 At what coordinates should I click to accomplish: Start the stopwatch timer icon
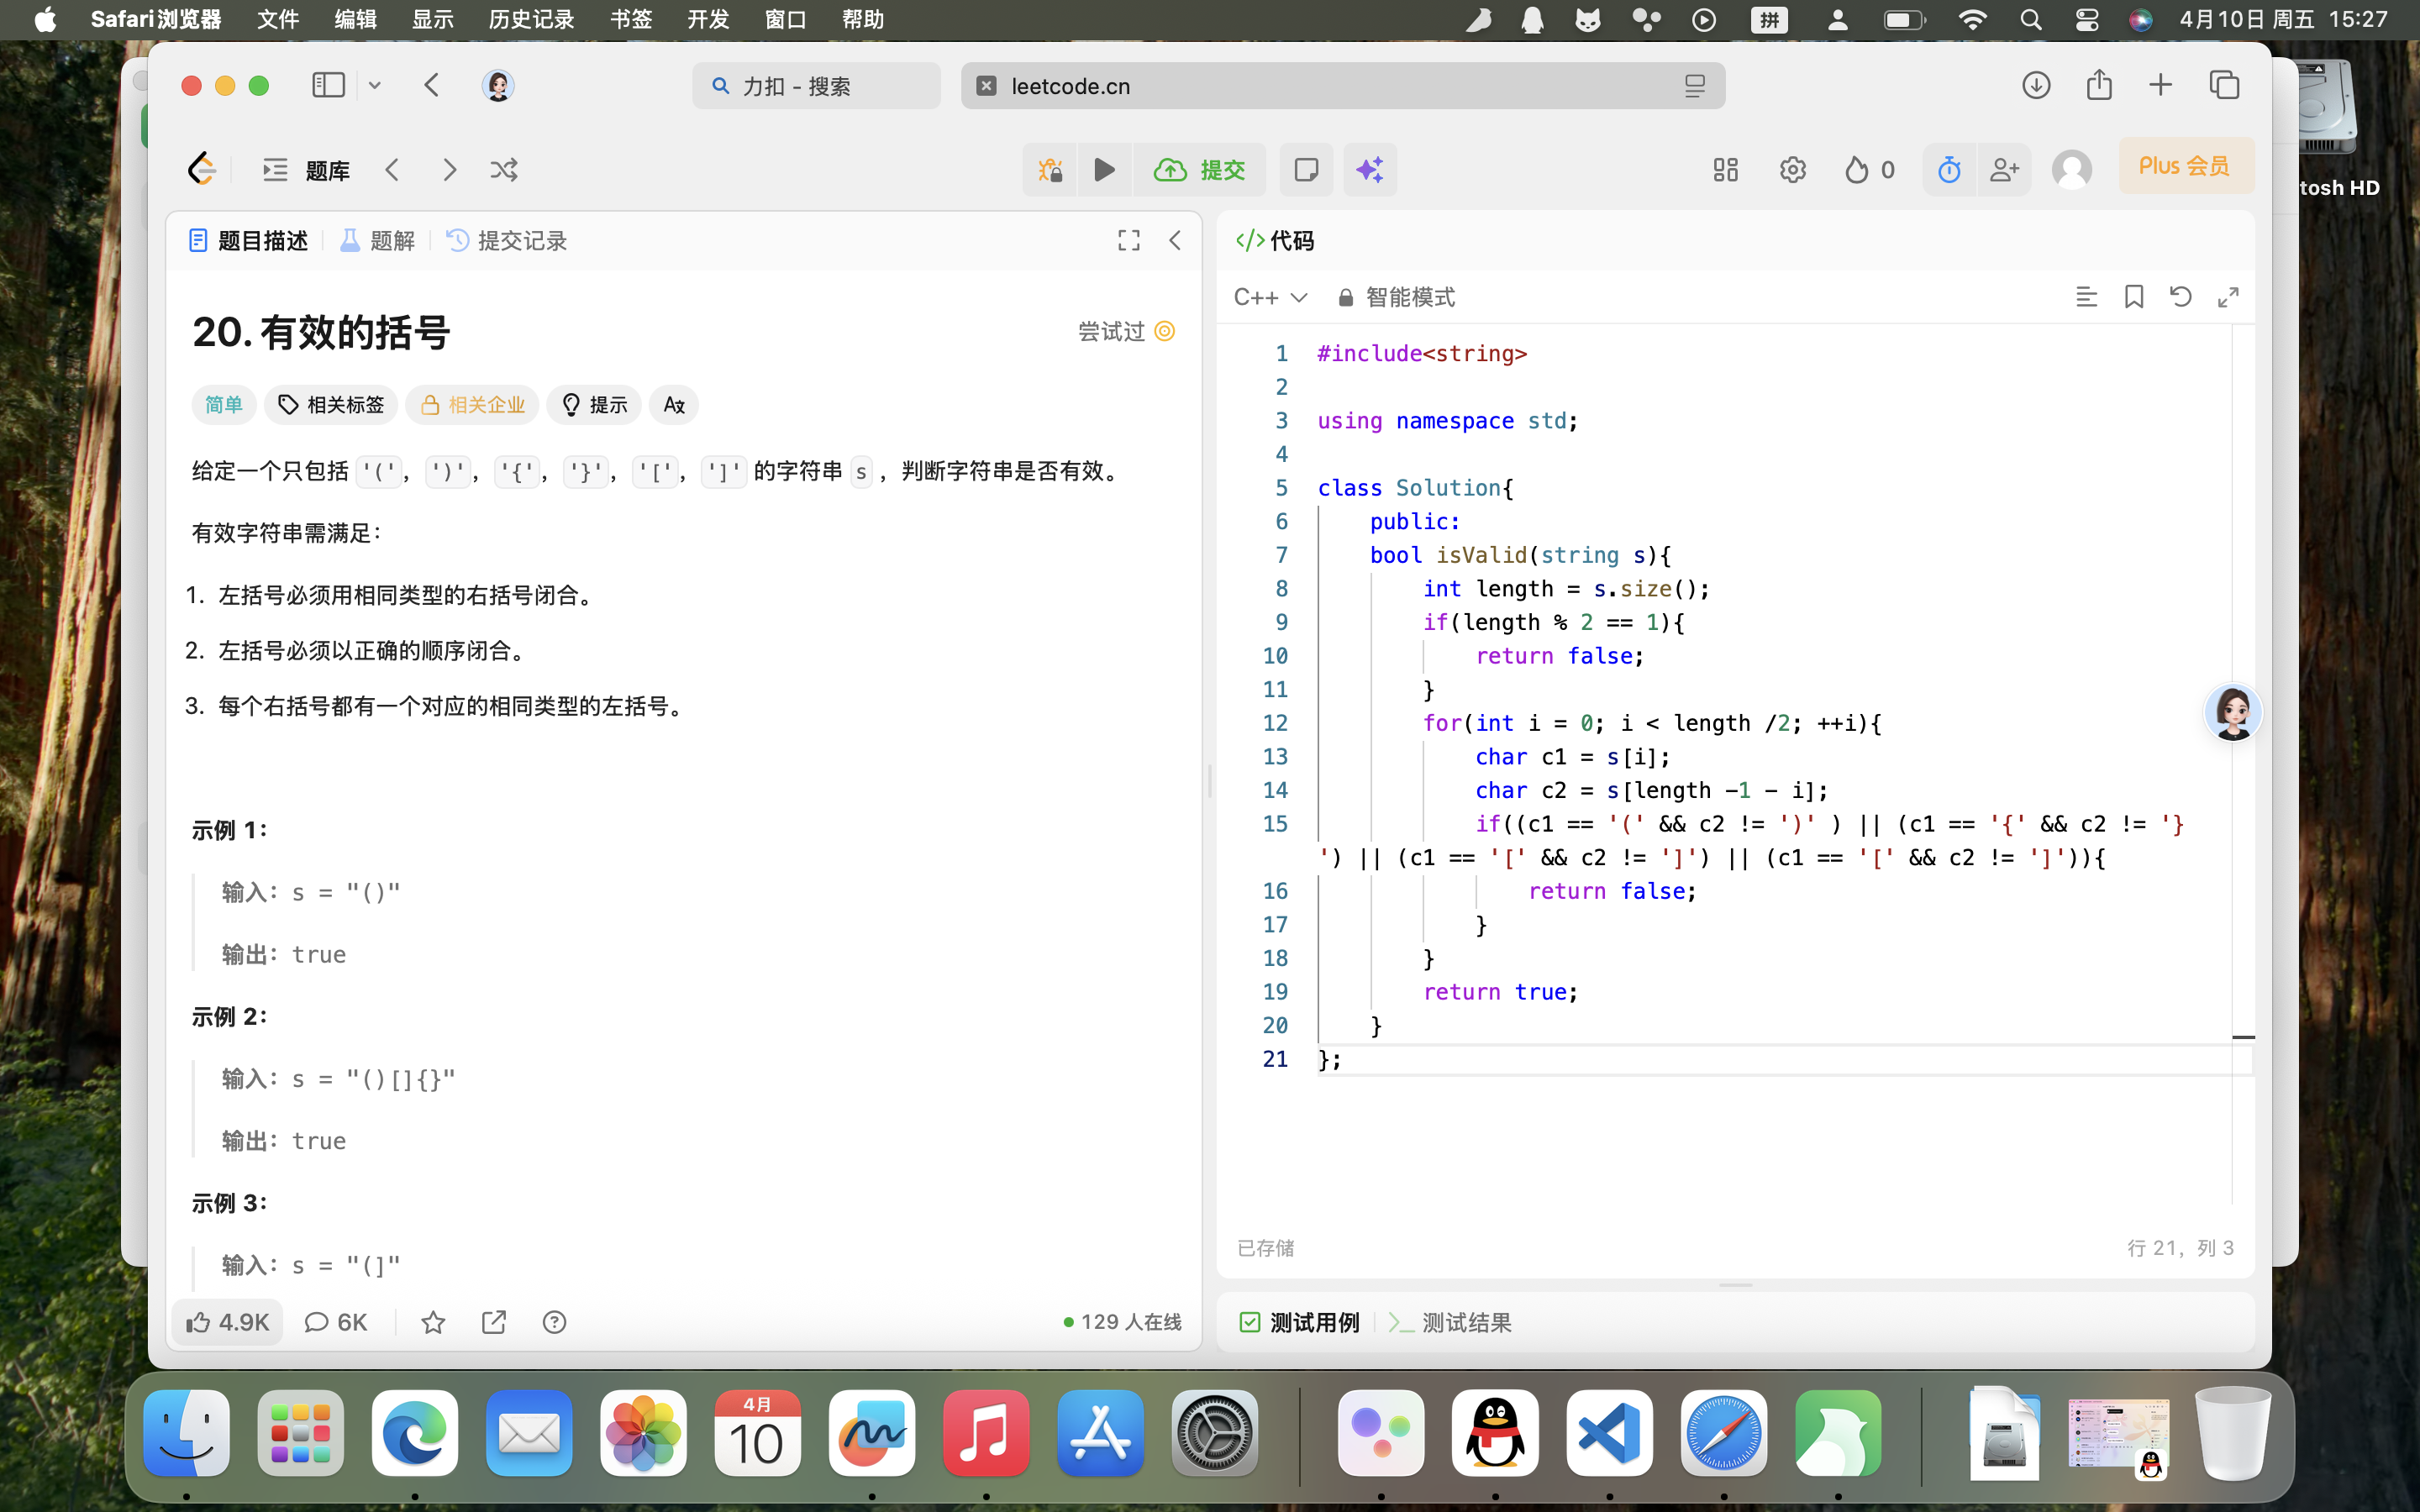[x=1949, y=170]
